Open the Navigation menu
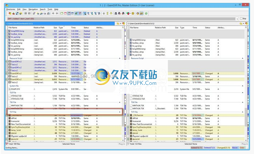The height and width of the screenshot is (154, 254). pyautogui.click(x=33, y=9)
